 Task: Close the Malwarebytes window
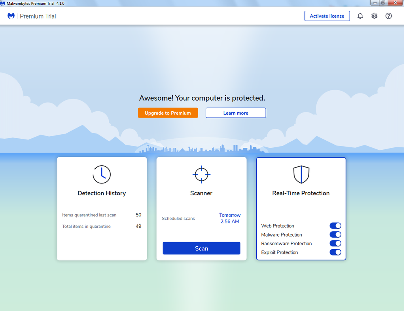point(396,3)
